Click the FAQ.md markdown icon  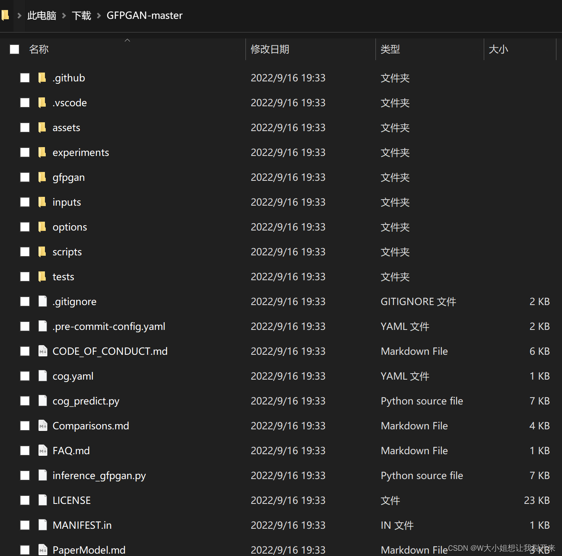point(43,451)
